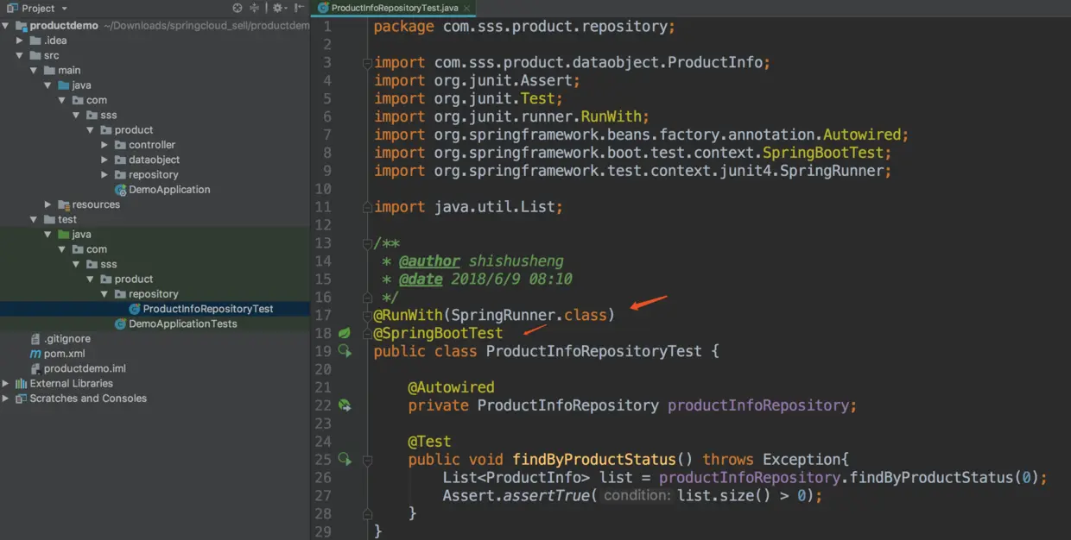This screenshot has height=540, width=1071.
Task: Click the Spring leaf gutter icon on line 18
Action: [344, 333]
